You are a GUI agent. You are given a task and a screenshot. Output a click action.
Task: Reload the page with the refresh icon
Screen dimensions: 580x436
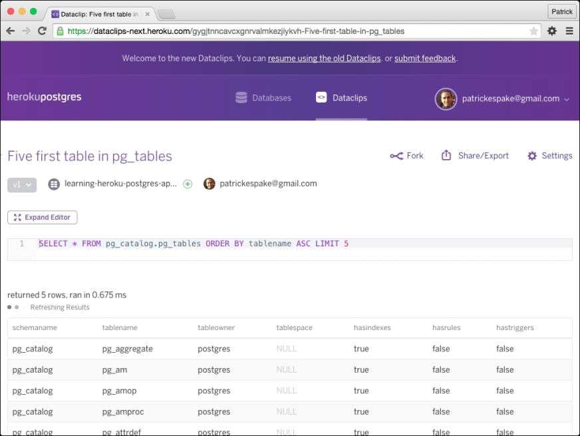coord(42,31)
